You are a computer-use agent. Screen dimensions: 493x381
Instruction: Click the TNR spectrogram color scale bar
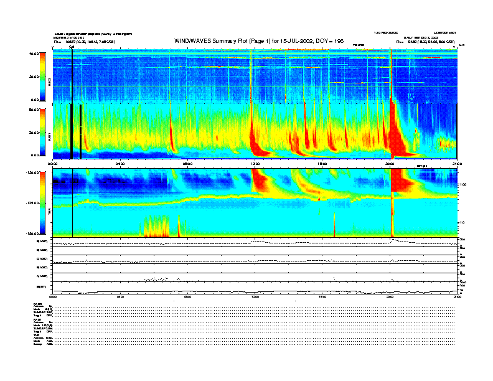click(x=42, y=203)
